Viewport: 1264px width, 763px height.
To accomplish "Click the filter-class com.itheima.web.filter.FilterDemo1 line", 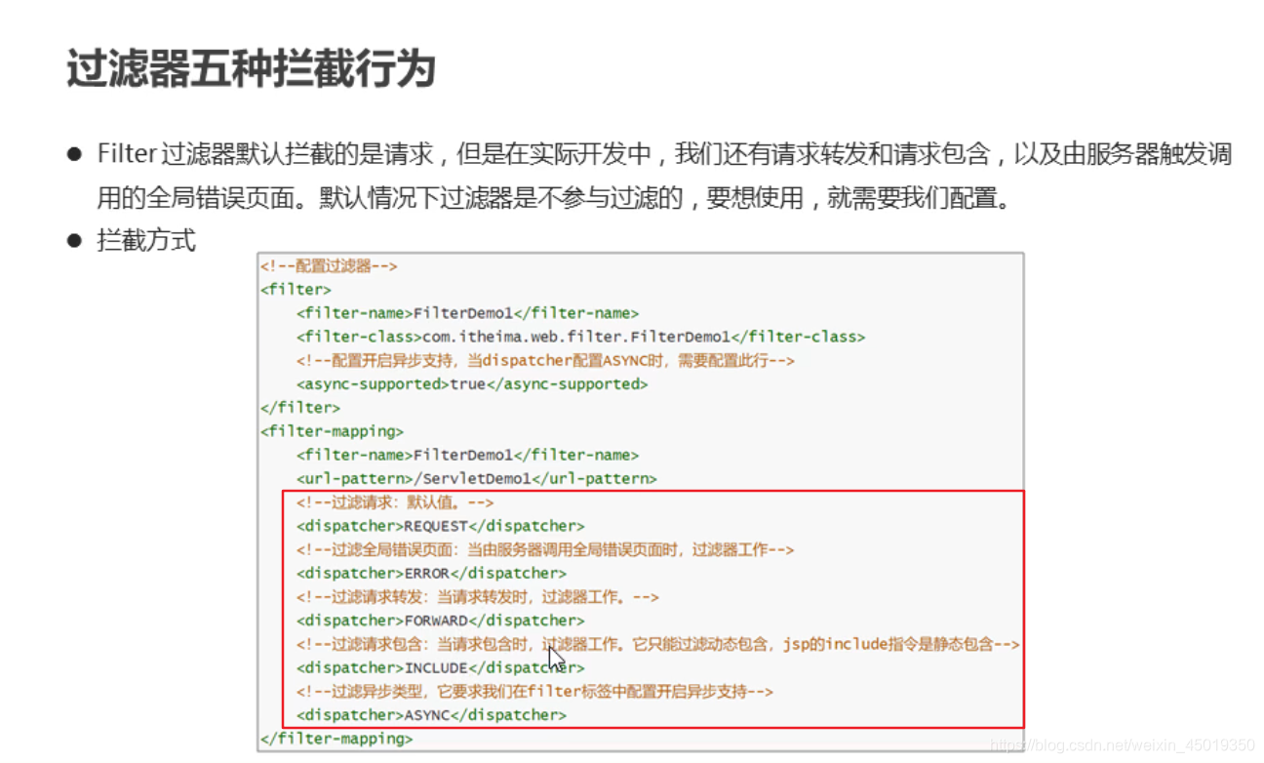I will (581, 337).
